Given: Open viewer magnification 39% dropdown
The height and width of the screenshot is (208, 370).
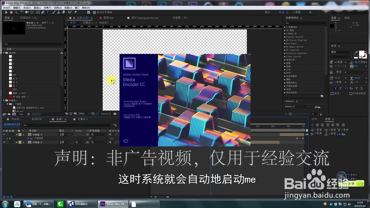Looking at the screenshot, I should pyautogui.click(x=84, y=114).
